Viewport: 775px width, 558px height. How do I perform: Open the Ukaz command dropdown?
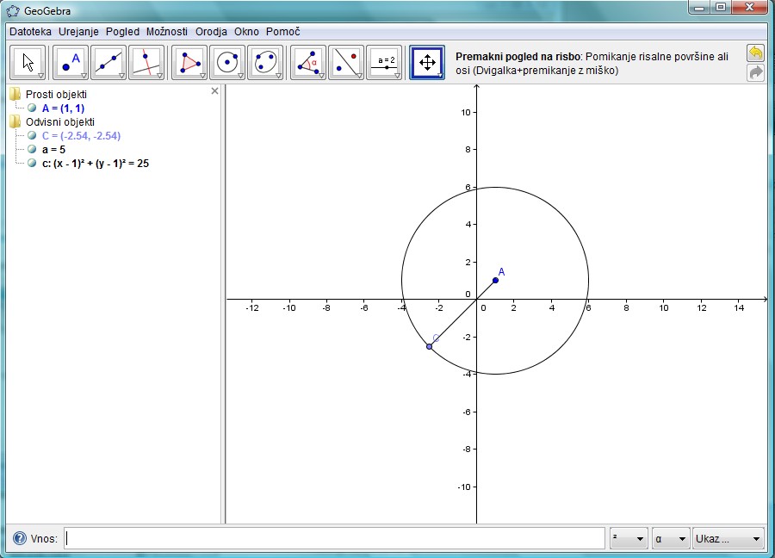(x=728, y=539)
